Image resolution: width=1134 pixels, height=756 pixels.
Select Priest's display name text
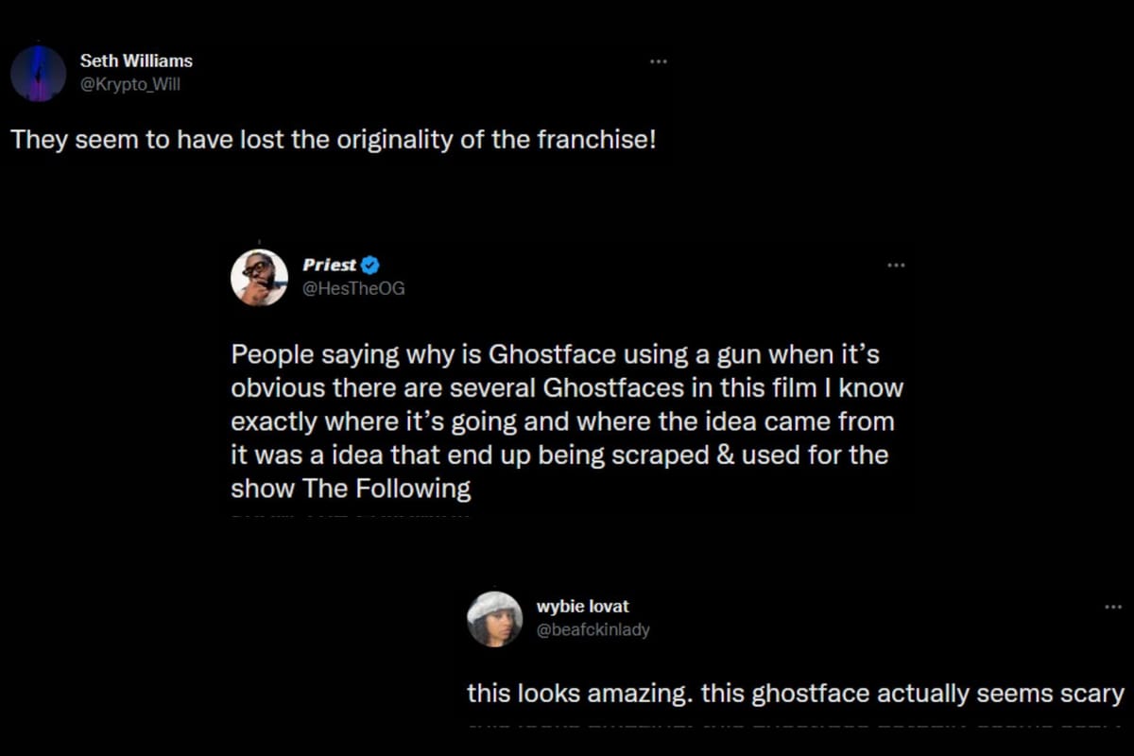click(x=329, y=266)
